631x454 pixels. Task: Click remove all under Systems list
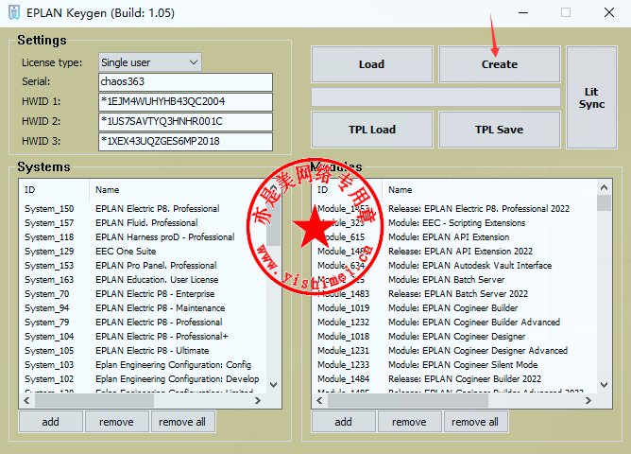click(x=183, y=422)
